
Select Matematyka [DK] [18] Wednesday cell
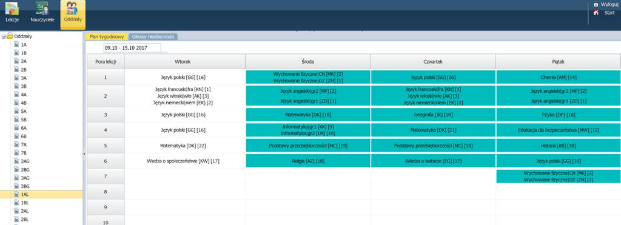point(307,115)
